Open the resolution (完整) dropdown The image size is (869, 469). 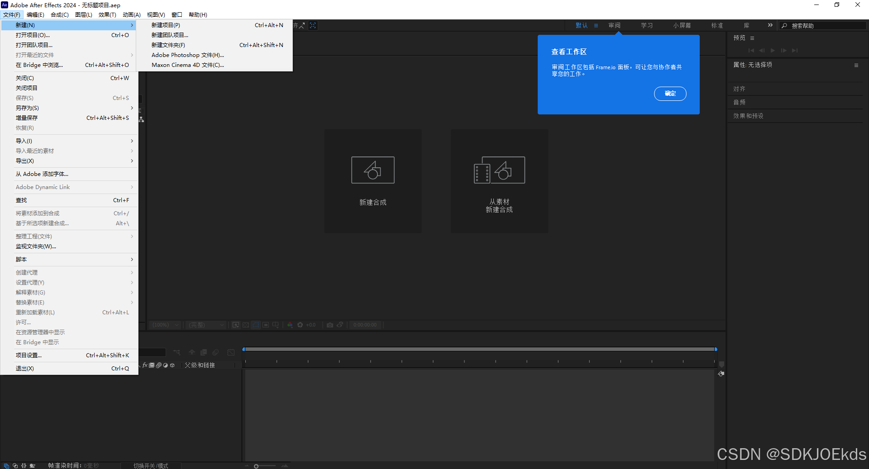[x=206, y=325]
